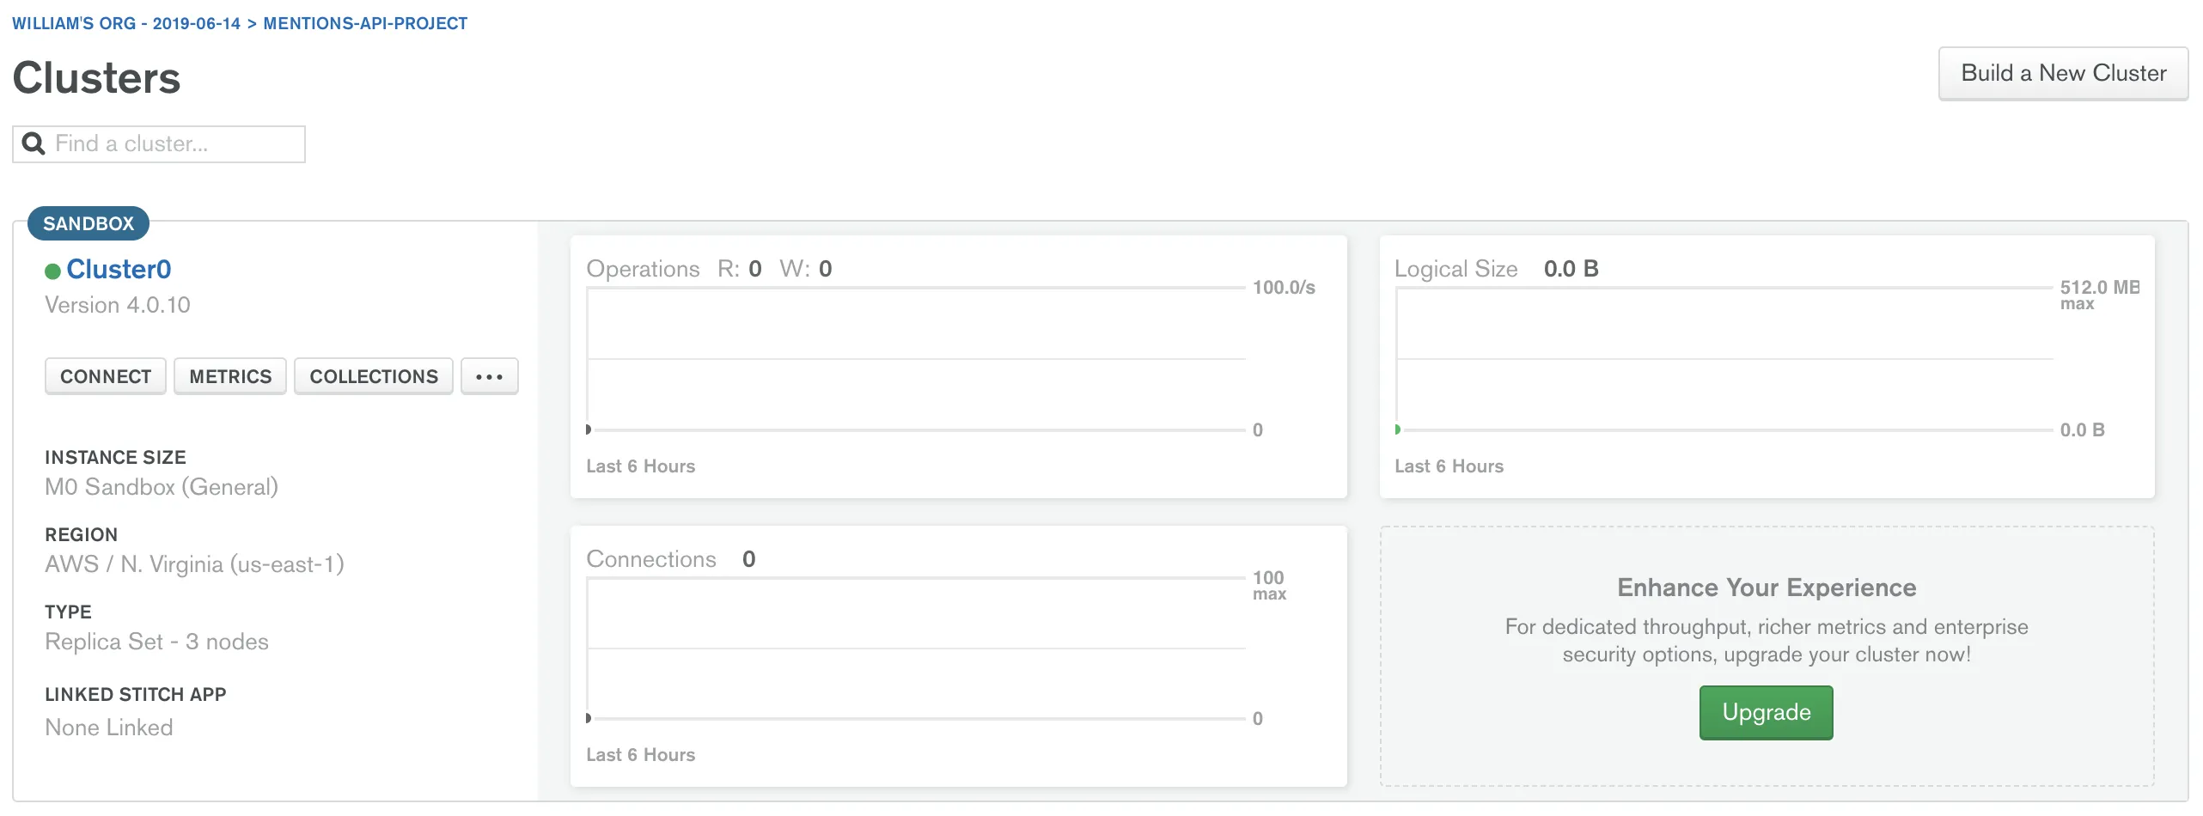This screenshot has height=816, width=2203.
Task: Click the Logical Size chart area
Action: [1724, 359]
